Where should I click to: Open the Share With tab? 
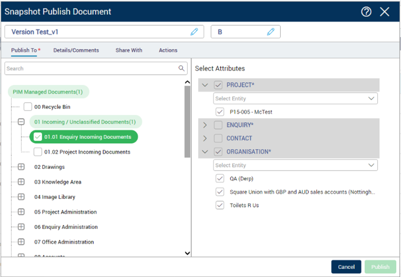click(x=129, y=51)
